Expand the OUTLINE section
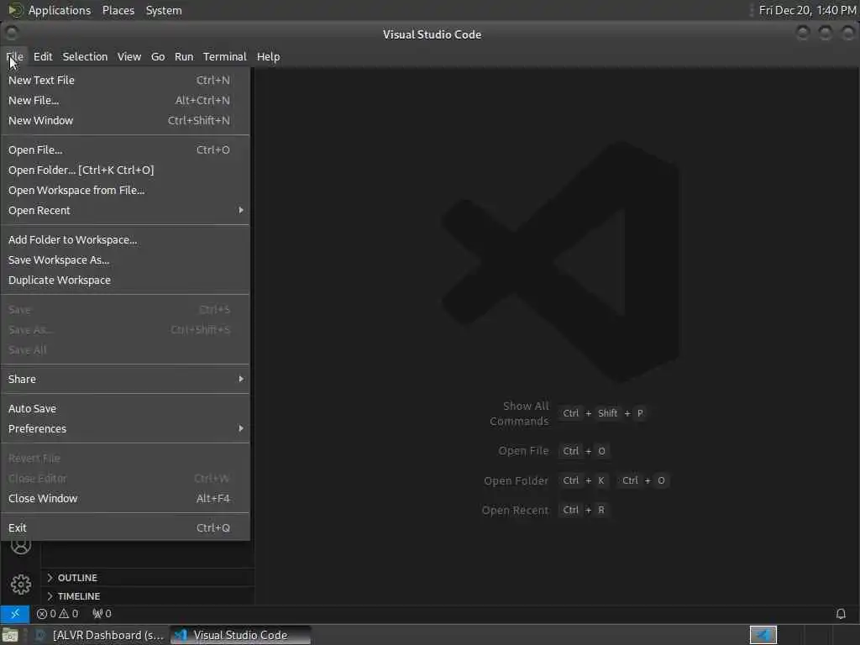The image size is (860, 645). (147, 578)
